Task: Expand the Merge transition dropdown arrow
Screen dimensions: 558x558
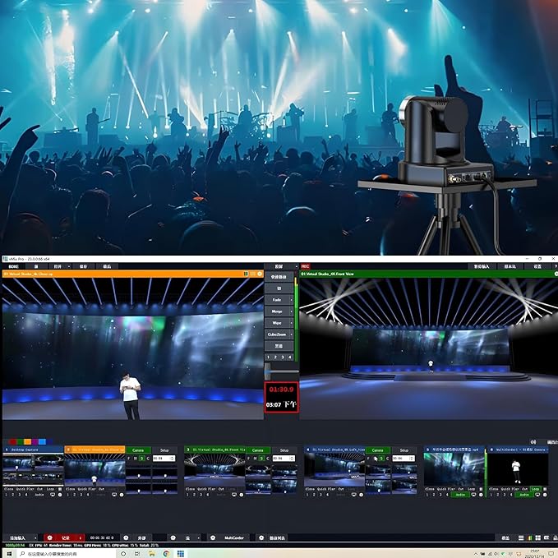Action: [x=292, y=312]
